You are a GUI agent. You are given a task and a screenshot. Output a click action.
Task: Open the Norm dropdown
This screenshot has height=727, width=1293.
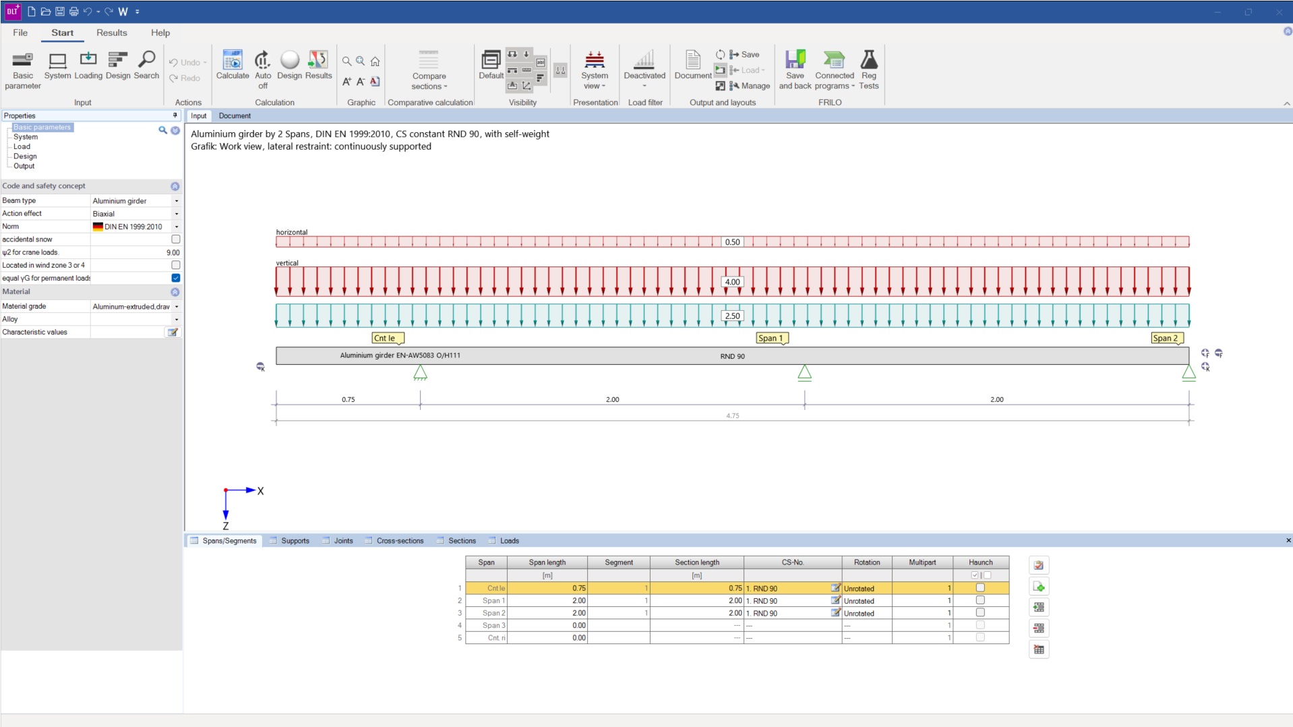177,227
